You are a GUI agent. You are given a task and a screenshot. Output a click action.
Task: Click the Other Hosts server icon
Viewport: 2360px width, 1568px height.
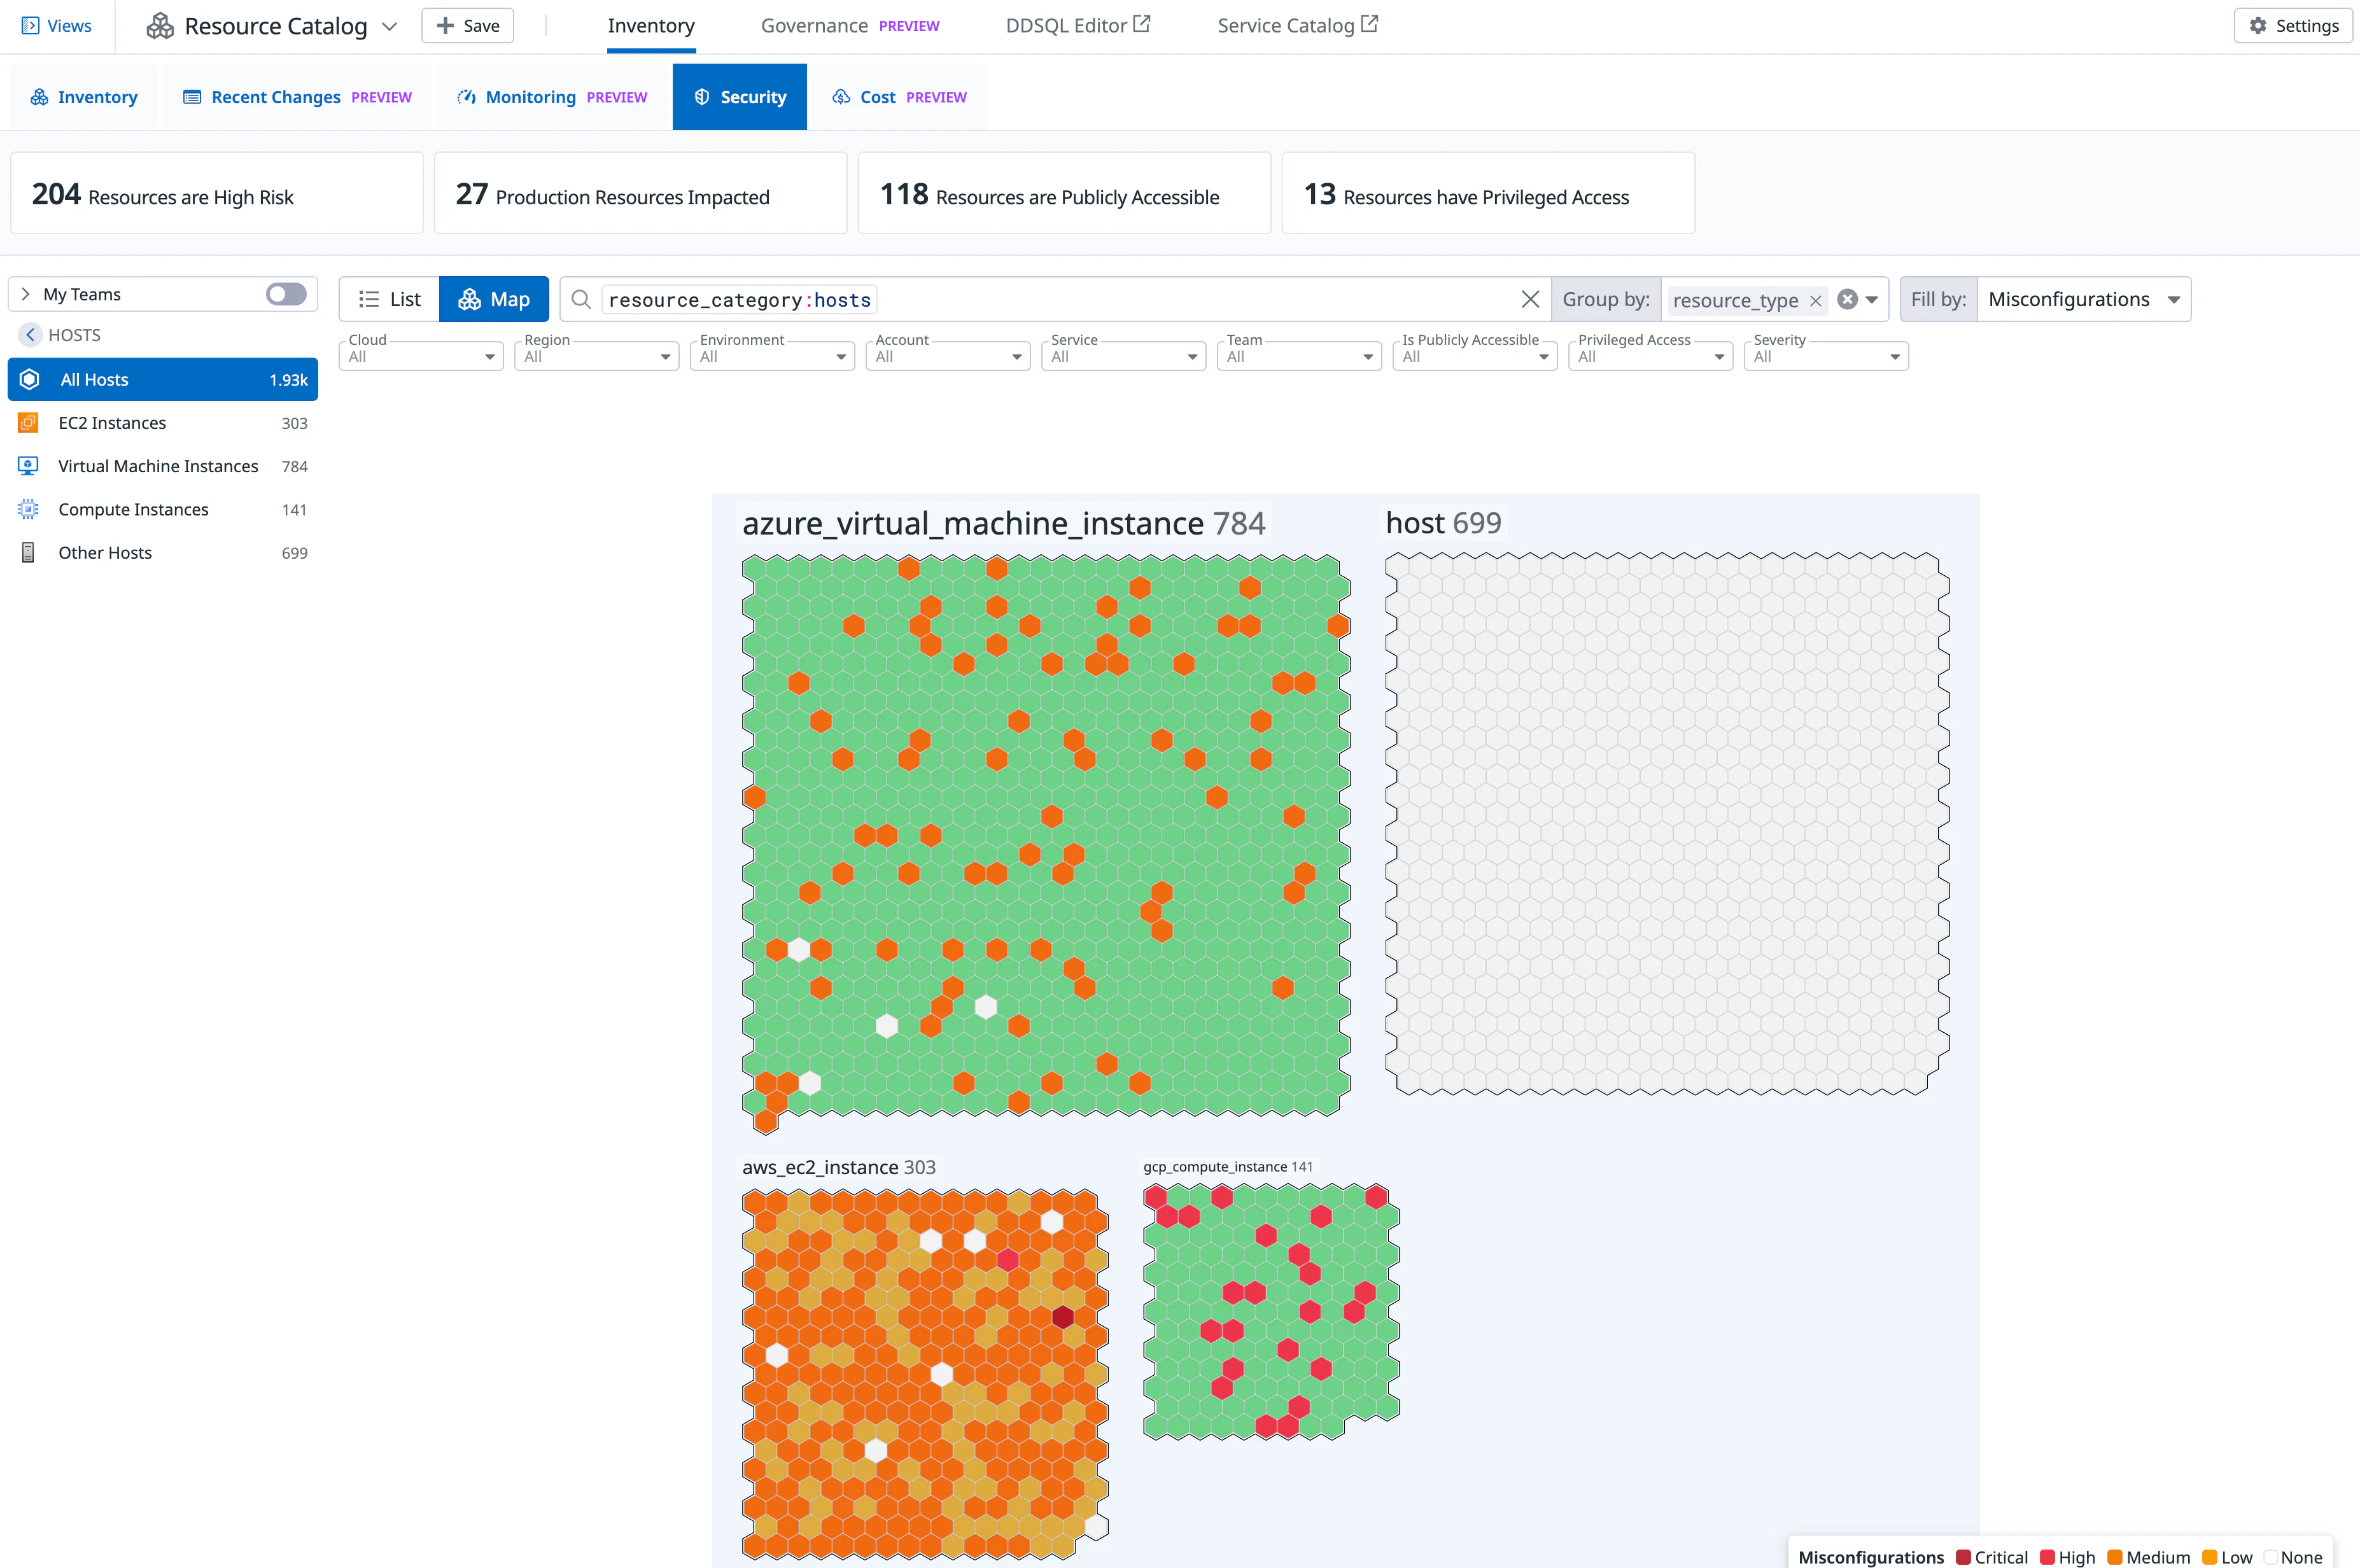point(28,553)
